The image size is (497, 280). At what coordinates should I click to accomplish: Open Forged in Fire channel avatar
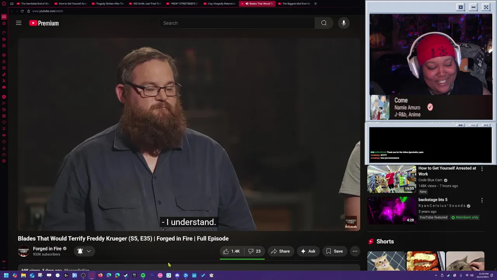pos(24,251)
